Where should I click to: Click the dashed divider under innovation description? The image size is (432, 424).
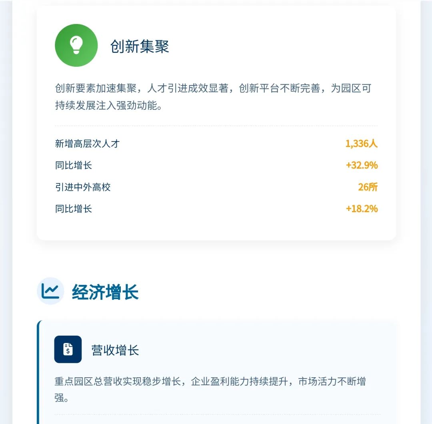click(216, 126)
